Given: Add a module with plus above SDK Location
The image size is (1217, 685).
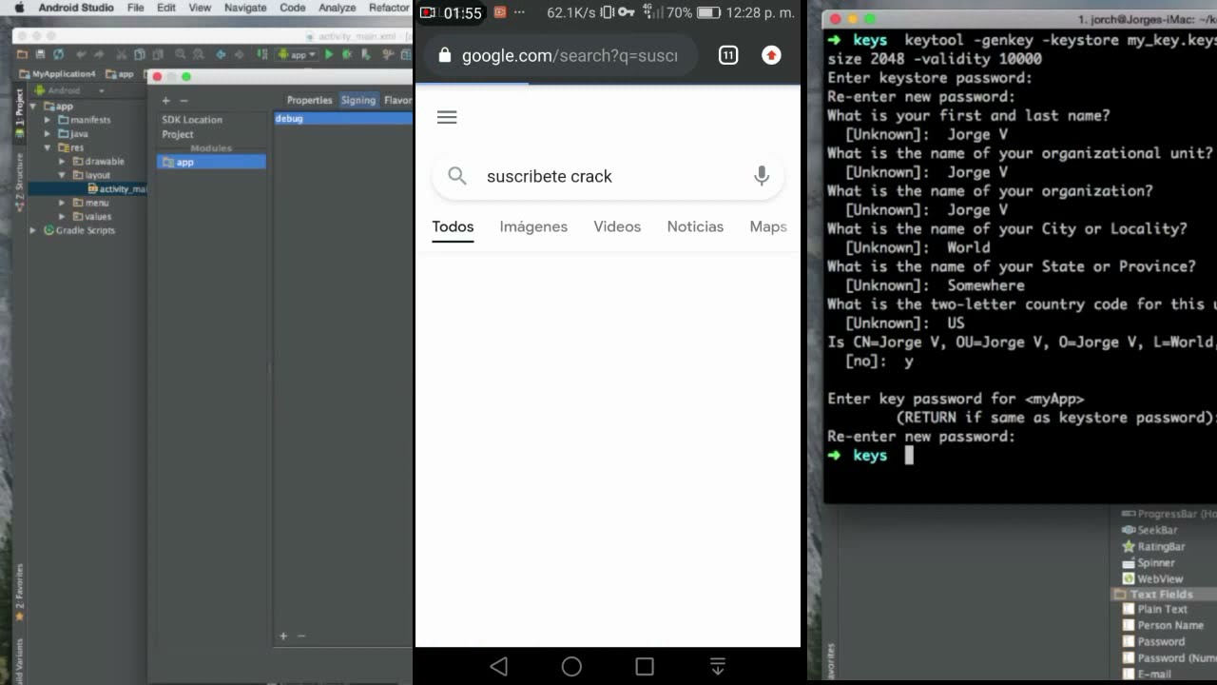Looking at the screenshot, I should pos(165,100).
